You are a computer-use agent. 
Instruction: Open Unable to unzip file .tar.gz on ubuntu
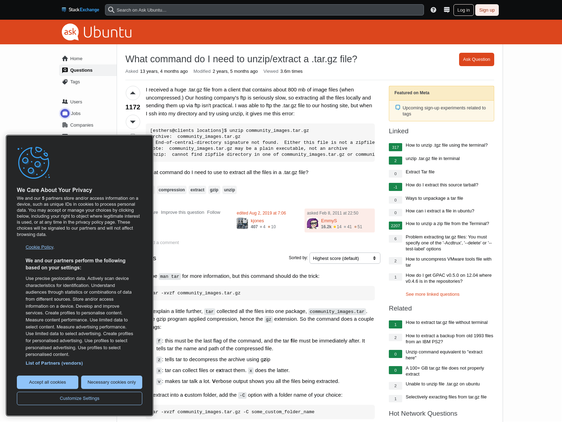[x=443, y=384]
